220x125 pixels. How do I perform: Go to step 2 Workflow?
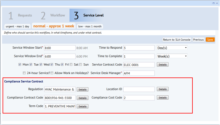[x=53, y=15]
